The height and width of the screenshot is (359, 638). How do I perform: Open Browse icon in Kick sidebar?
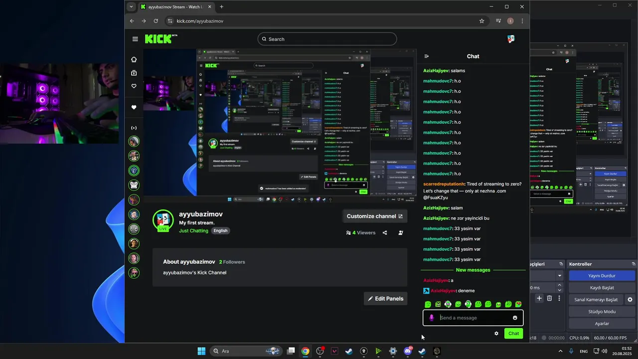[134, 73]
